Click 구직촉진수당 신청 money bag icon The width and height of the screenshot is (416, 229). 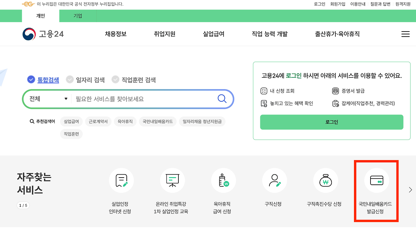[325, 180]
